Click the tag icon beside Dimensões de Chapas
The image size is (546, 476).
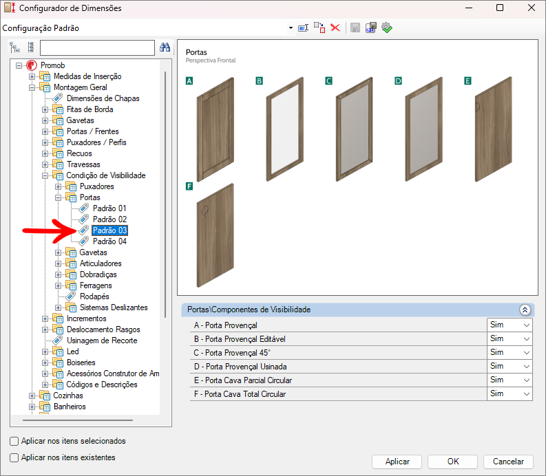point(57,98)
